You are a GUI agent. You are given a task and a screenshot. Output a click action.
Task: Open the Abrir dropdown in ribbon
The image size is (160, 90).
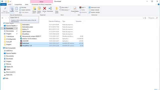82,7
